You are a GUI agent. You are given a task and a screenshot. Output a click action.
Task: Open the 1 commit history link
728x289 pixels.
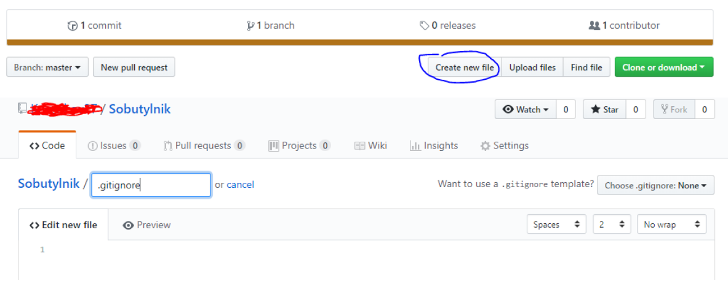coord(94,26)
